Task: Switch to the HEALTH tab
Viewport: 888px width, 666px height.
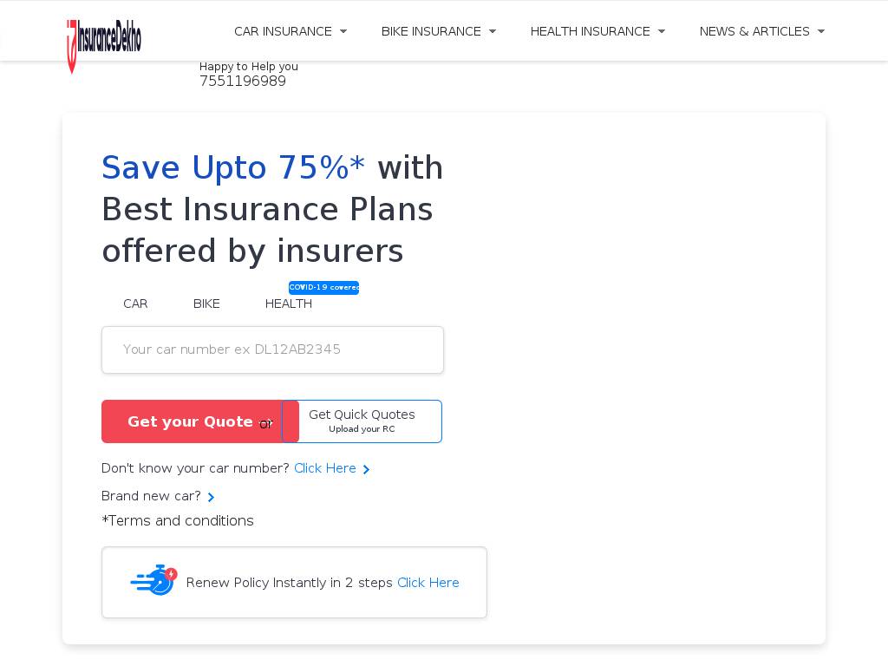Action: click(x=289, y=304)
